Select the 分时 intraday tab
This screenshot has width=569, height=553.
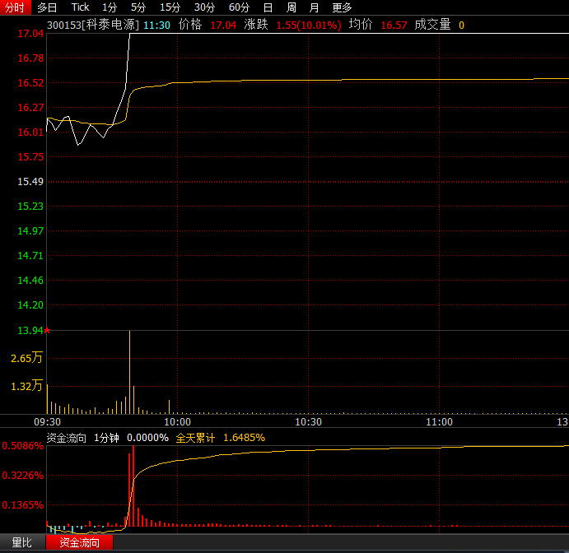click(15, 7)
